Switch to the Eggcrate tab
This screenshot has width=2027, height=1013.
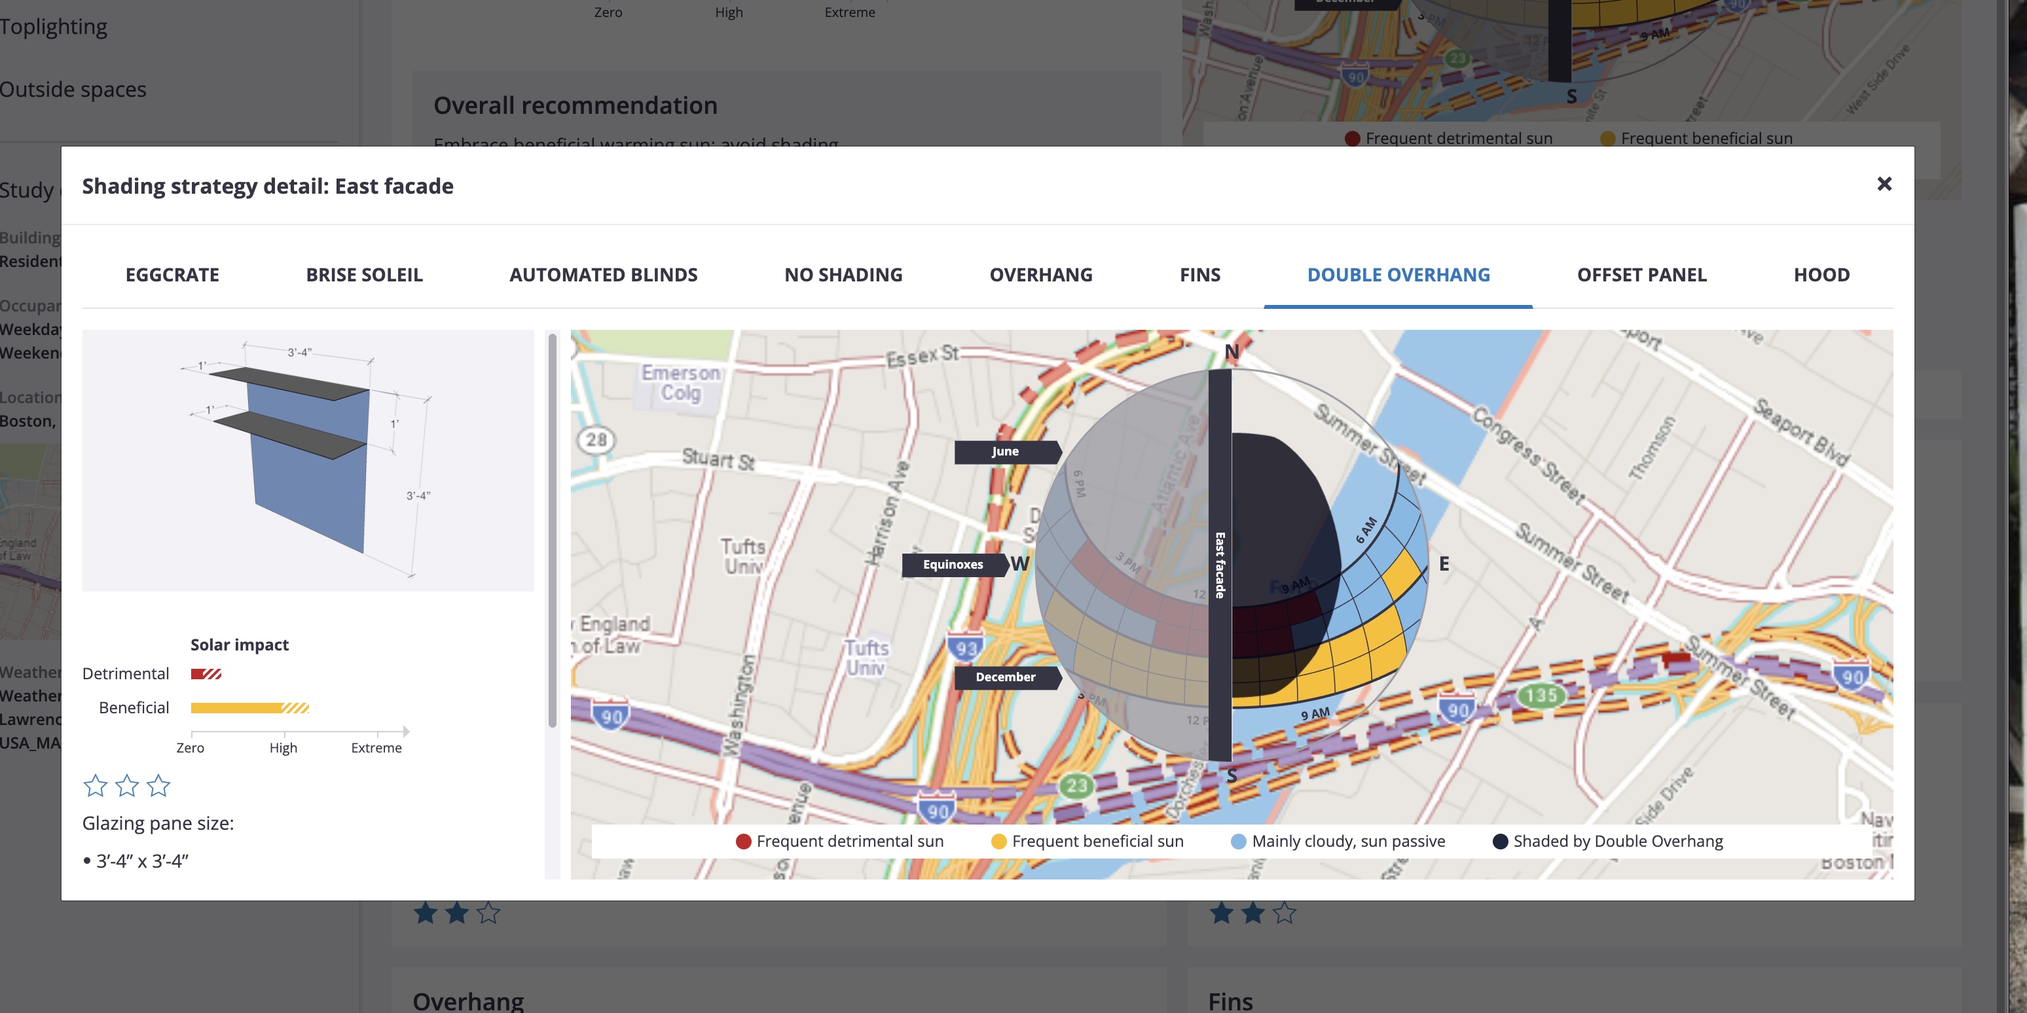[x=172, y=274]
